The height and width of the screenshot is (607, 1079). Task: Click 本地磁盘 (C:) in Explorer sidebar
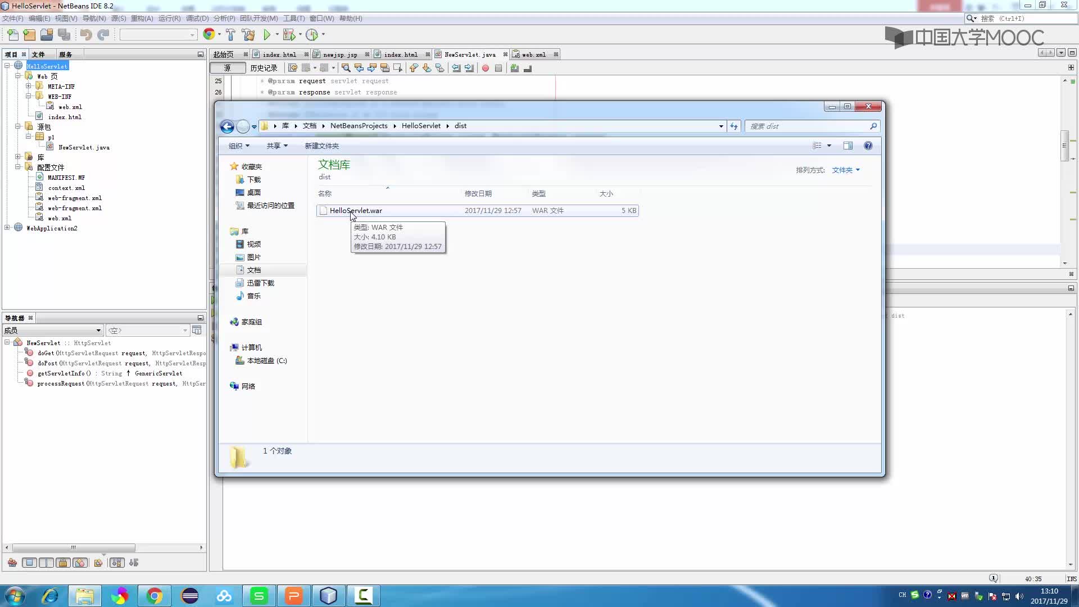point(266,361)
